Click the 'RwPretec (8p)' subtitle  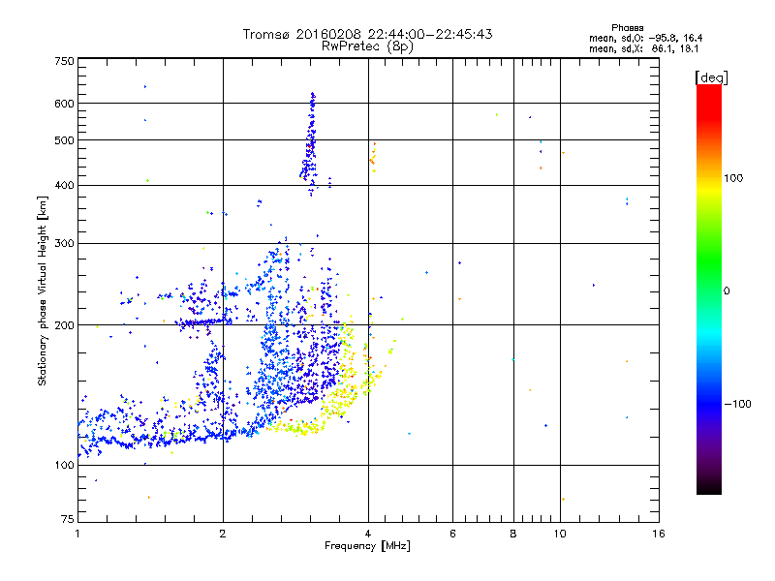click(367, 46)
